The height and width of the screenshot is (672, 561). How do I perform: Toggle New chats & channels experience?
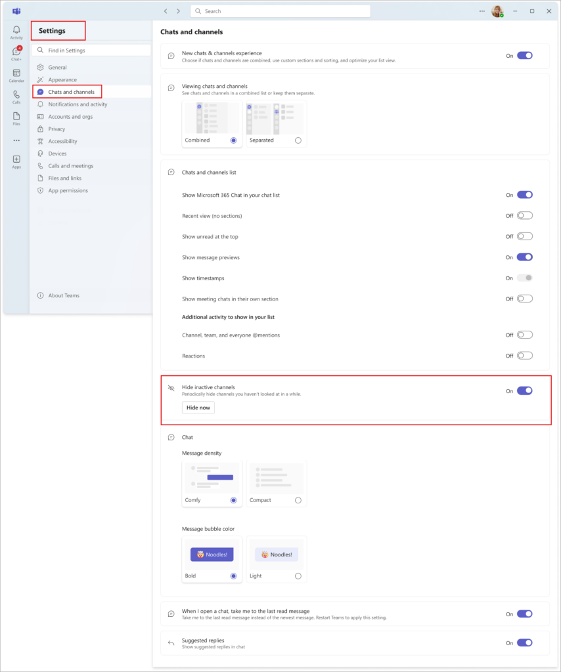coord(525,55)
